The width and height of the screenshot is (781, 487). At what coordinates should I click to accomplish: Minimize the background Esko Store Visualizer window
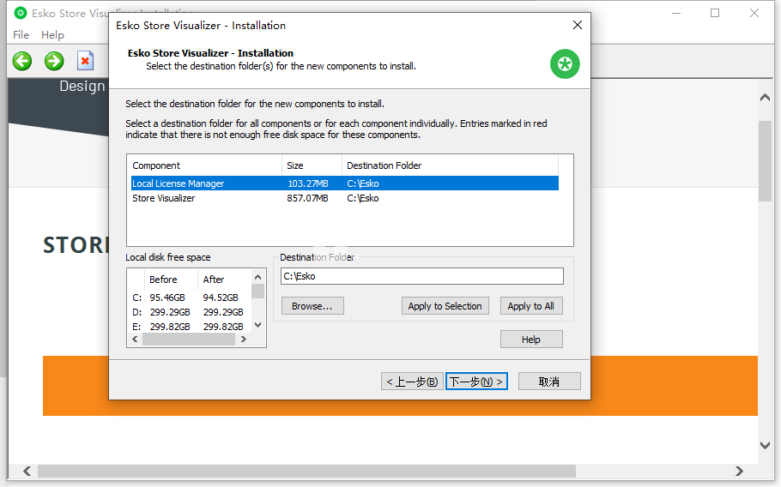(676, 13)
